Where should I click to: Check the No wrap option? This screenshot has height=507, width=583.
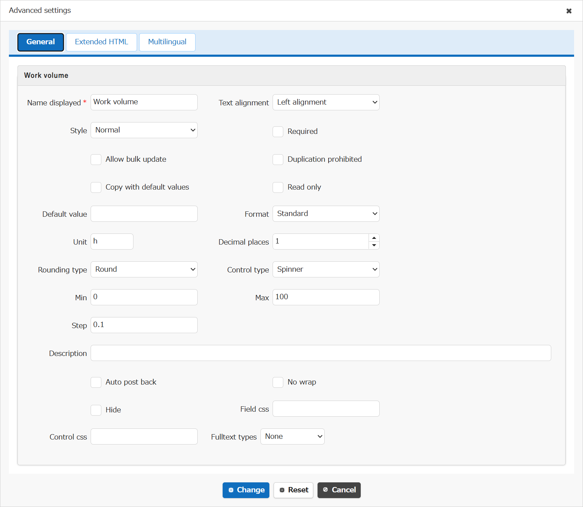(x=278, y=382)
